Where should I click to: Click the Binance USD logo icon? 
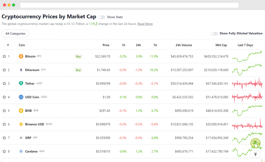click(21, 124)
